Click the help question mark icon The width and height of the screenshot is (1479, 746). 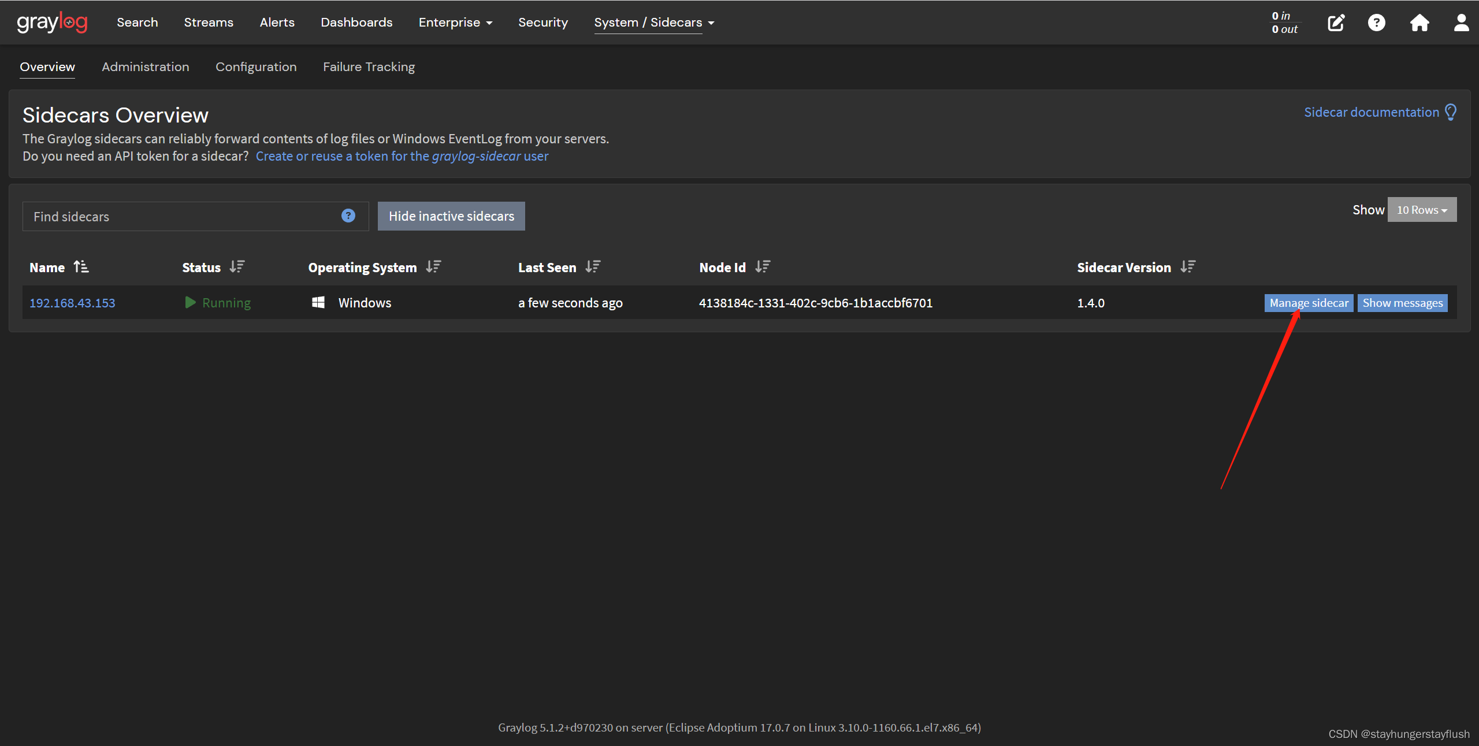pos(1376,23)
